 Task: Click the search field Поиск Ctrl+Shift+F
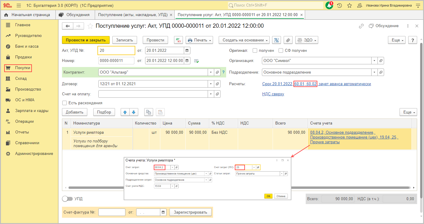tap(276, 5)
